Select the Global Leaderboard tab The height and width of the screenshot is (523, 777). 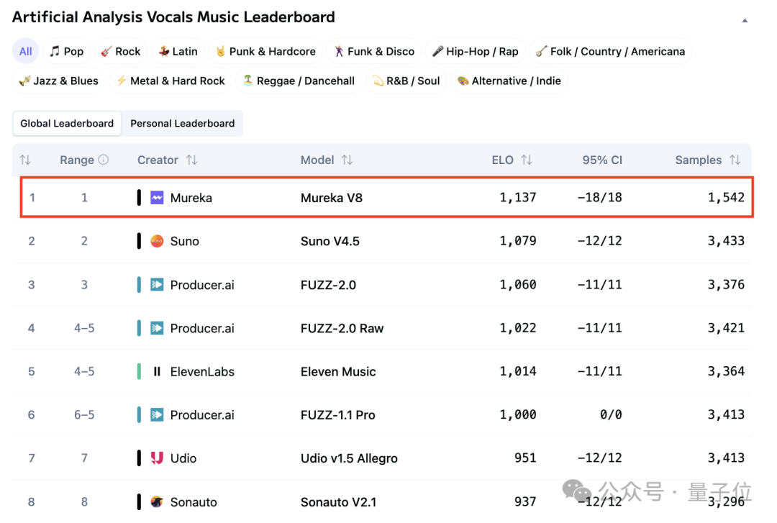tap(66, 123)
